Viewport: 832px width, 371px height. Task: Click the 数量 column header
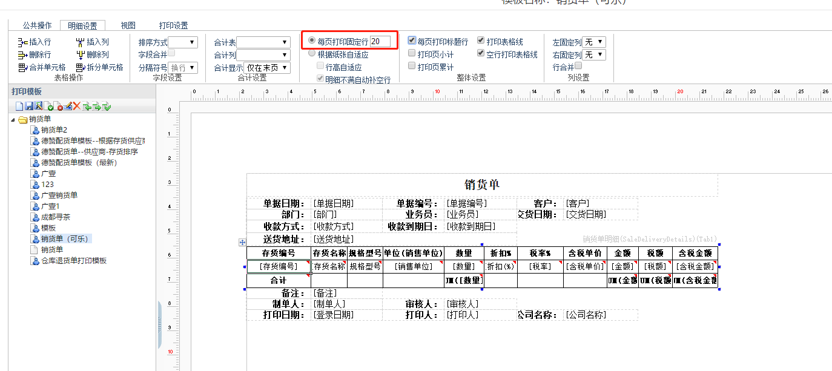[x=463, y=253]
